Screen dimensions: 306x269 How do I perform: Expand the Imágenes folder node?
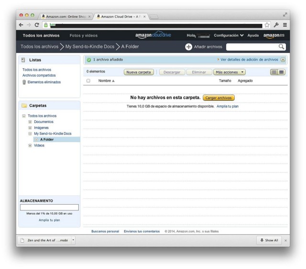[30, 128]
